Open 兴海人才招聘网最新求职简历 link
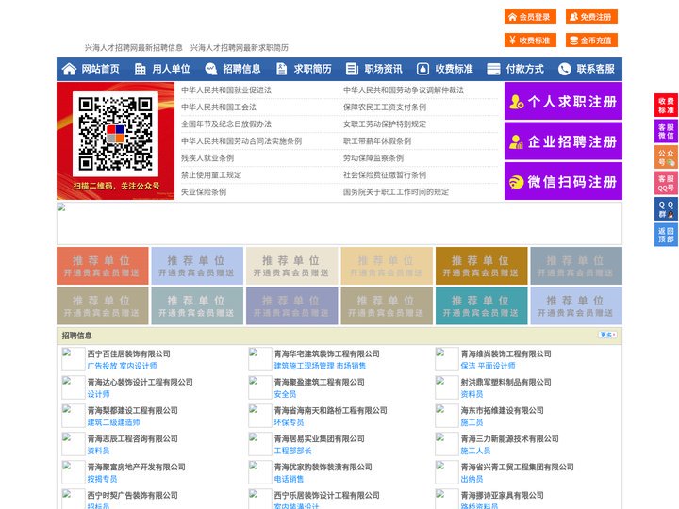Viewport: 679px width, 509px height. tap(239, 48)
